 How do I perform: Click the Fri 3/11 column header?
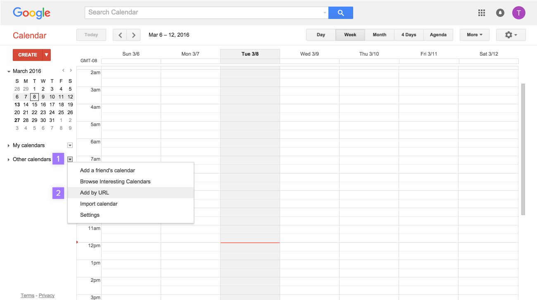coord(428,54)
